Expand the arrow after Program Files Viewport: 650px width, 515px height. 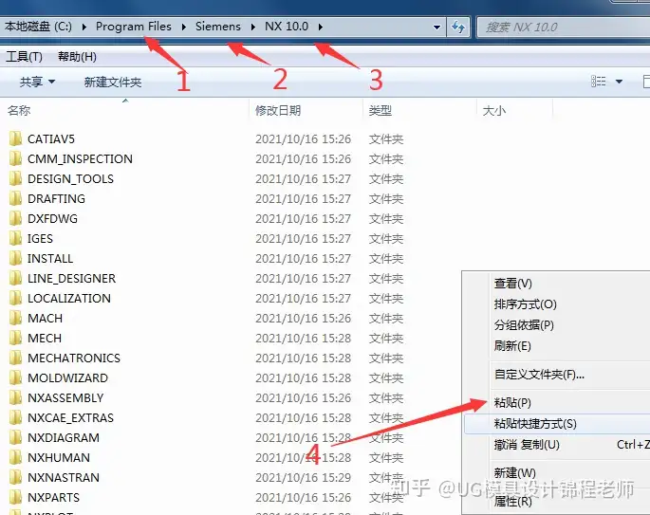(184, 27)
